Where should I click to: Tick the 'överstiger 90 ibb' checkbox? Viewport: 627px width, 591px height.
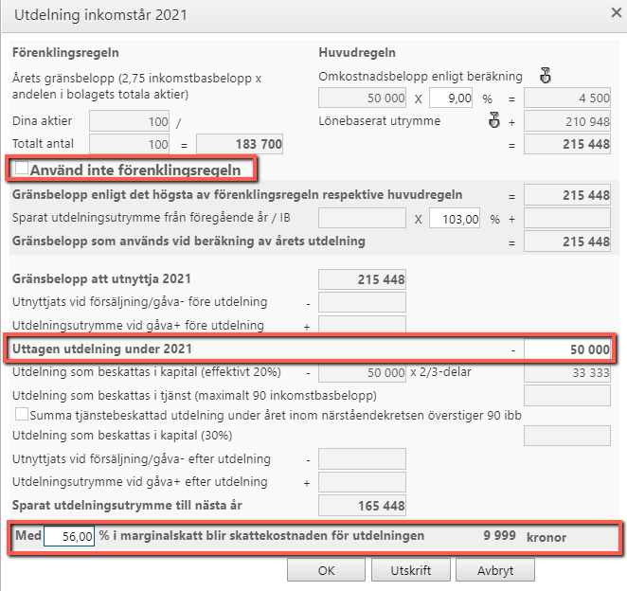coord(22,414)
